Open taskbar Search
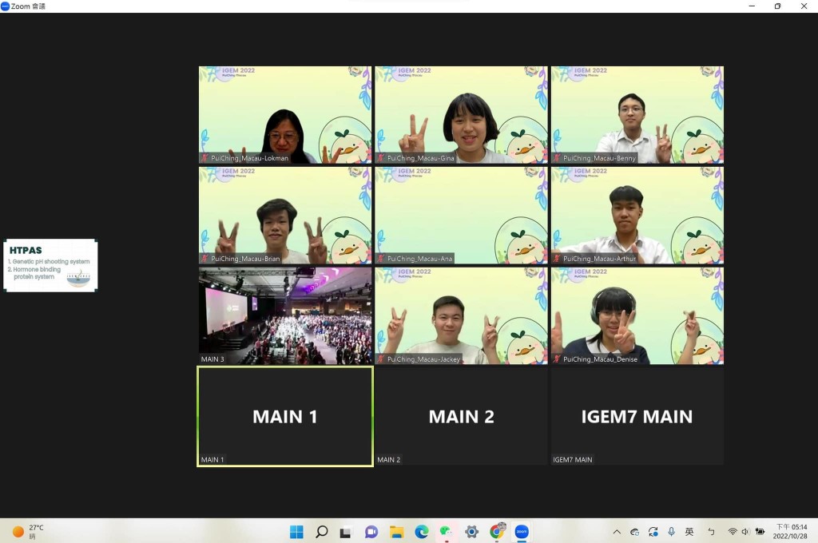This screenshot has height=543, width=818. pyautogui.click(x=321, y=532)
